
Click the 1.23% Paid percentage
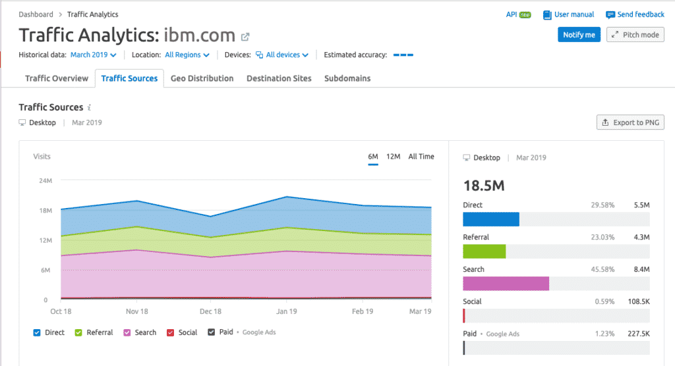click(x=605, y=334)
